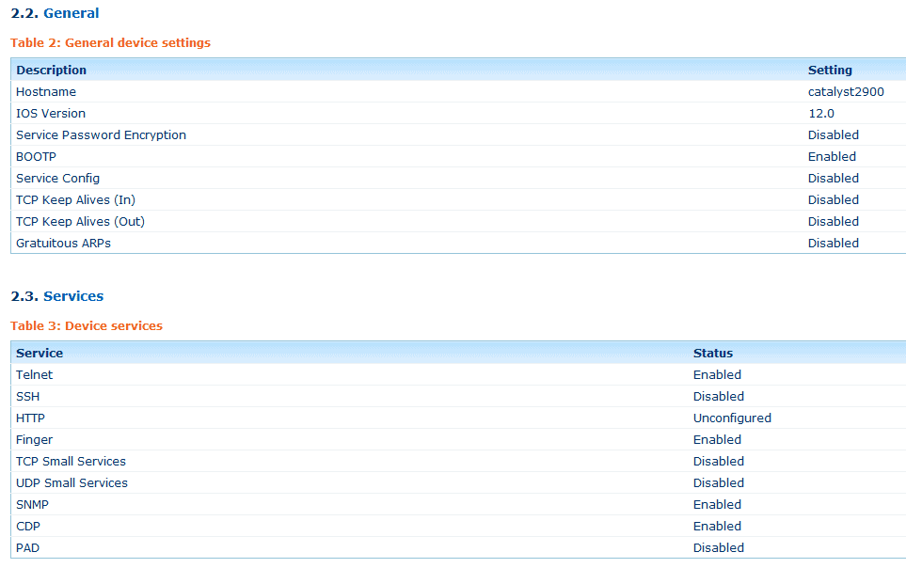Click Disabled value for Service Password Encryption
The height and width of the screenshot is (568, 906).
pyautogui.click(x=834, y=135)
